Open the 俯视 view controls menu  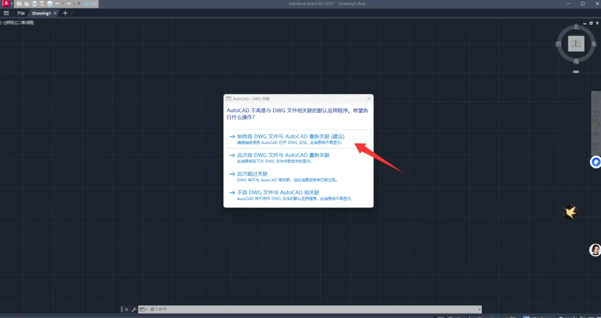click(x=11, y=23)
